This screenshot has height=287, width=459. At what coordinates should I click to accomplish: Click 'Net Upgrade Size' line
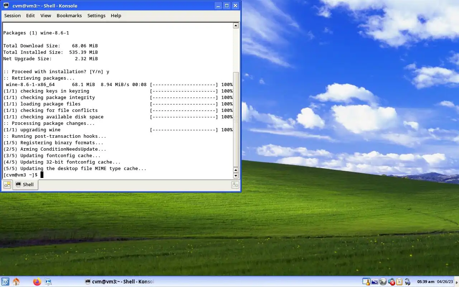pos(51,58)
